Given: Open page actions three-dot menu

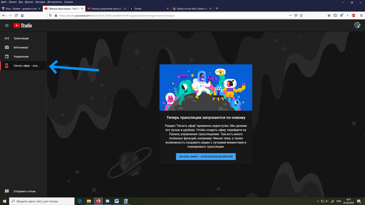Looking at the screenshot, I should pos(290,15).
